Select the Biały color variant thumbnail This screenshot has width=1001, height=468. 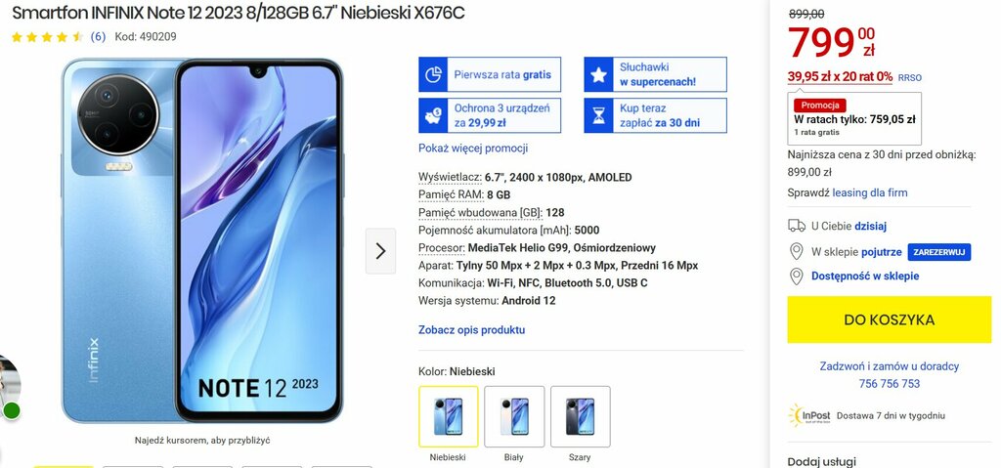pos(514,416)
